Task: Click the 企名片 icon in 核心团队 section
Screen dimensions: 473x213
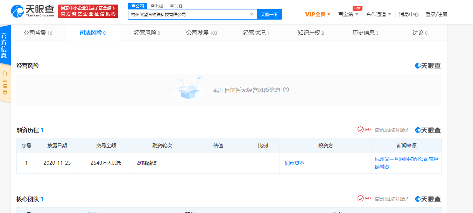Action: (364, 199)
